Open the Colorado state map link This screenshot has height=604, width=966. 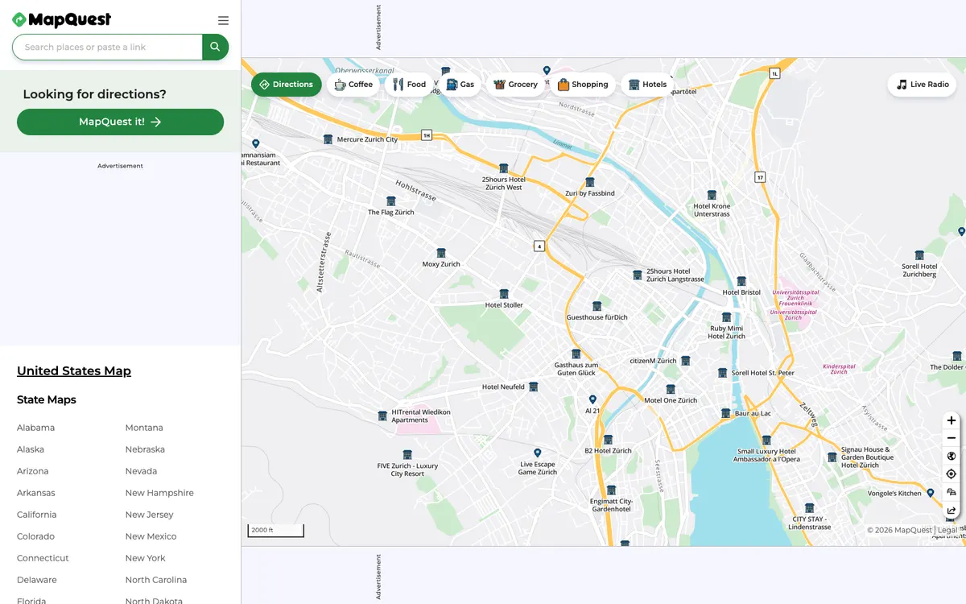[36, 536]
